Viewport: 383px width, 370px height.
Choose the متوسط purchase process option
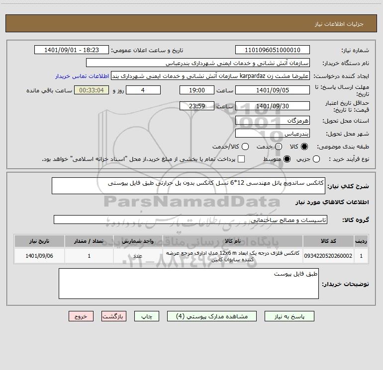coord(287,159)
